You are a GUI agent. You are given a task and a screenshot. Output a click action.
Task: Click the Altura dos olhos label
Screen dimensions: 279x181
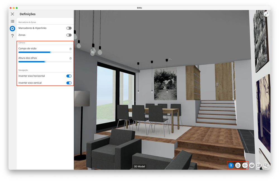pyautogui.click(x=28, y=58)
